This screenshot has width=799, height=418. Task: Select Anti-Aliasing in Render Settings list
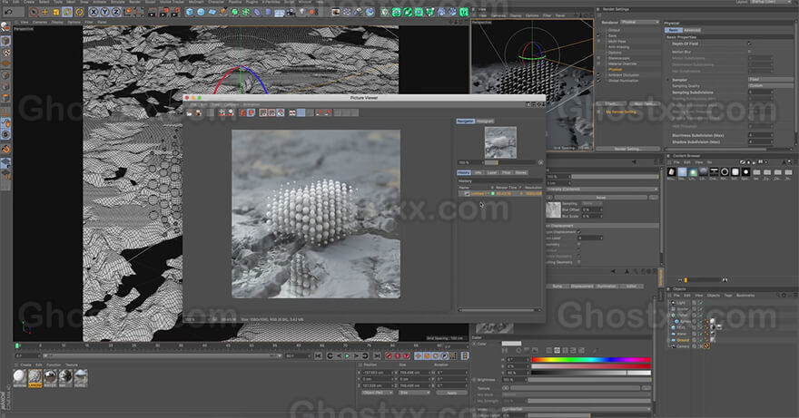[619, 47]
